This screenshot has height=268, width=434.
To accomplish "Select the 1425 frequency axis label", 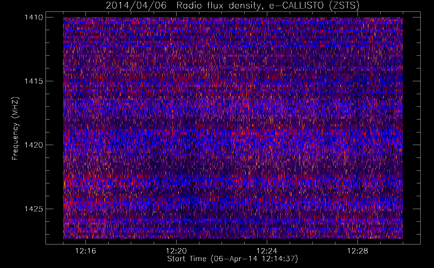I will [34, 209].
